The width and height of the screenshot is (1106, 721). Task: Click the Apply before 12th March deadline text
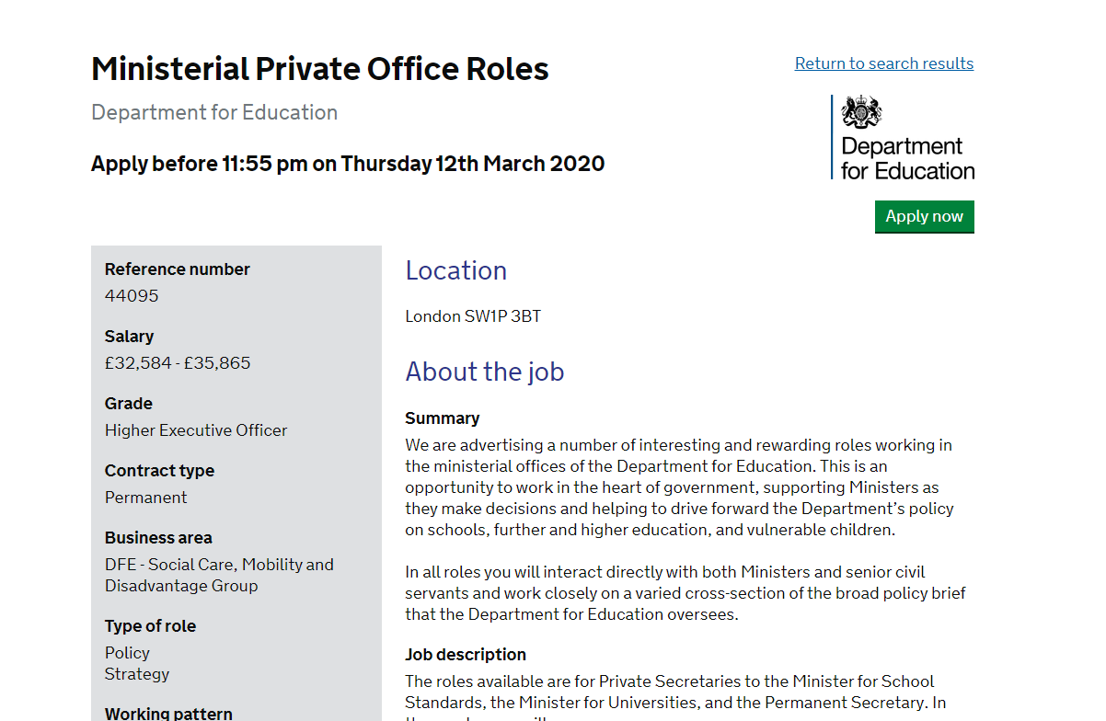pyautogui.click(x=348, y=164)
